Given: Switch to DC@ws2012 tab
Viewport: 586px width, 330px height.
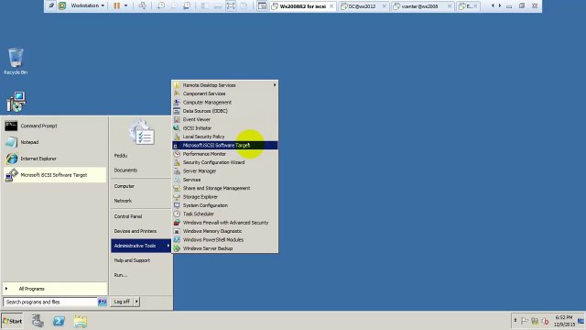Looking at the screenshot, I should pos(364,6).
